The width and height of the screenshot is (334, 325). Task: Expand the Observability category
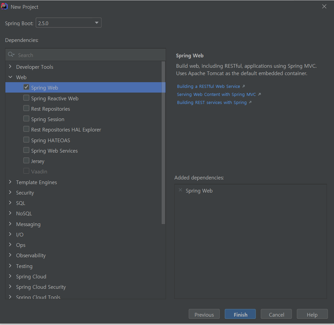pos(10,255)
